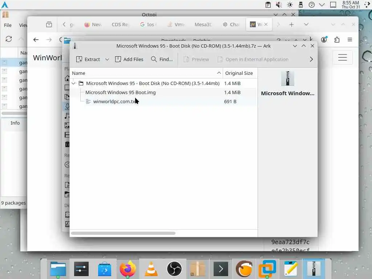Image resolution: width=372 pixels, height=279 pixels.
Task: Open a new browser tab with plus
Action: click(x=292, y=24)
